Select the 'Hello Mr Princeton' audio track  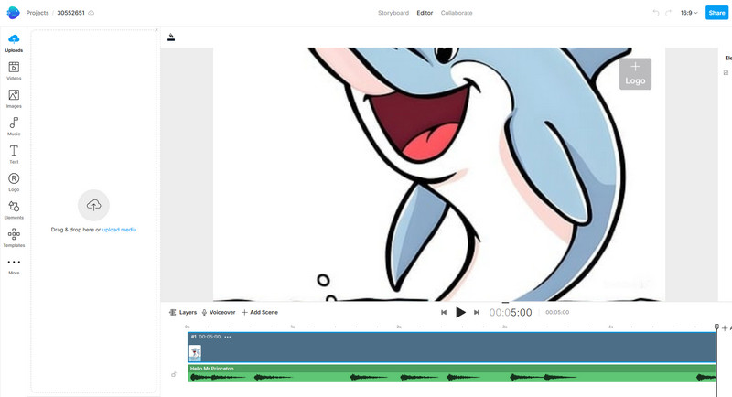[452, 374]
